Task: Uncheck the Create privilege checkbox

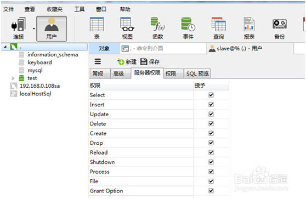Action: [211, 133]
